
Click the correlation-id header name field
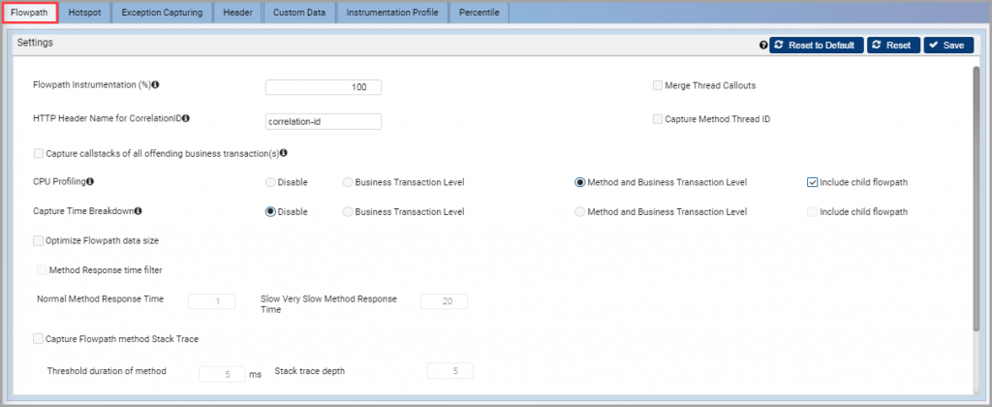324,121
